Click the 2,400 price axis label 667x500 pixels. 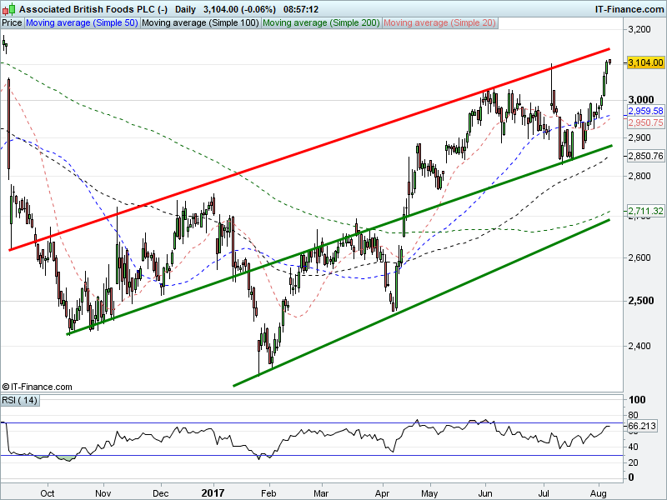(639, 346)
